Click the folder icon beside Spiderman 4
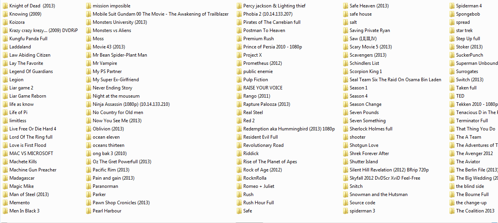498x223 pixels. (452, 6)
